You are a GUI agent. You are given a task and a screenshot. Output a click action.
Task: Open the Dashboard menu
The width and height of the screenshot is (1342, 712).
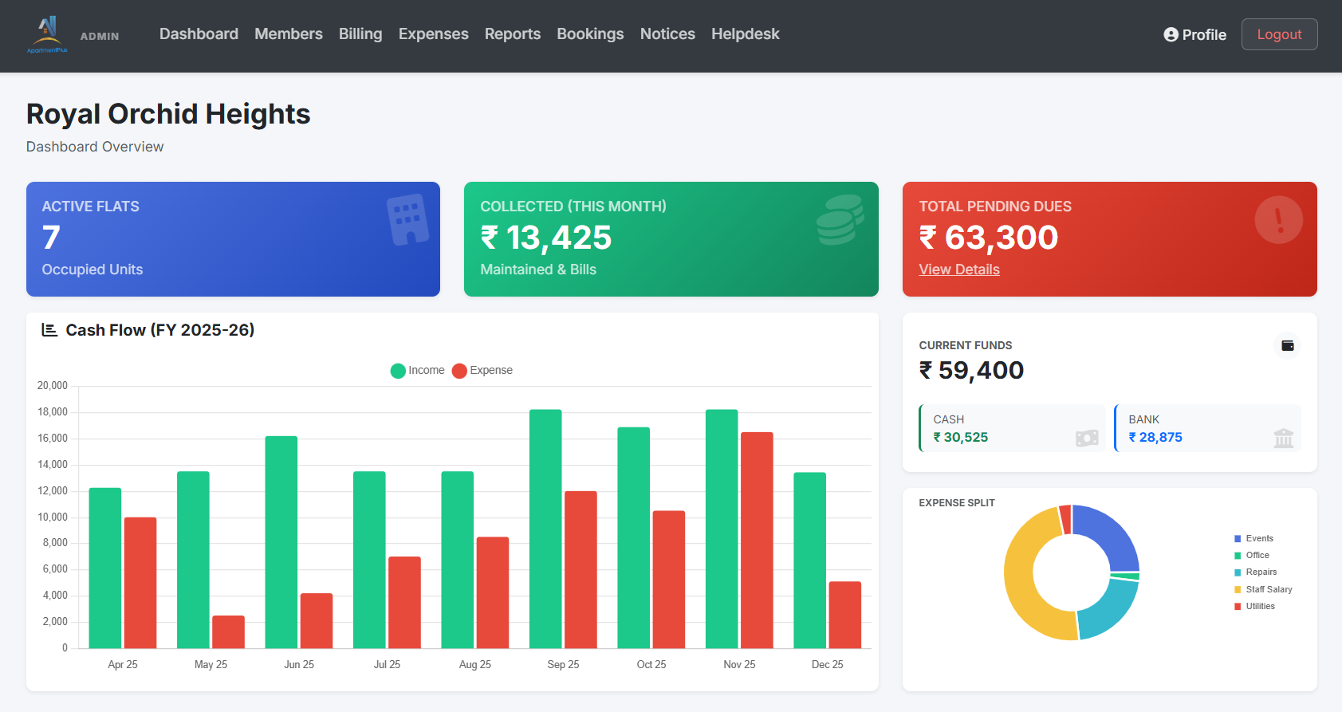click(x=199, y=34)
